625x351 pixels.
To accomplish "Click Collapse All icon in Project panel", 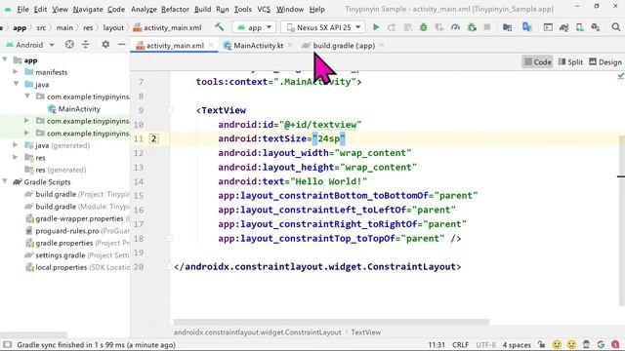I will click(x=85, y=45).
